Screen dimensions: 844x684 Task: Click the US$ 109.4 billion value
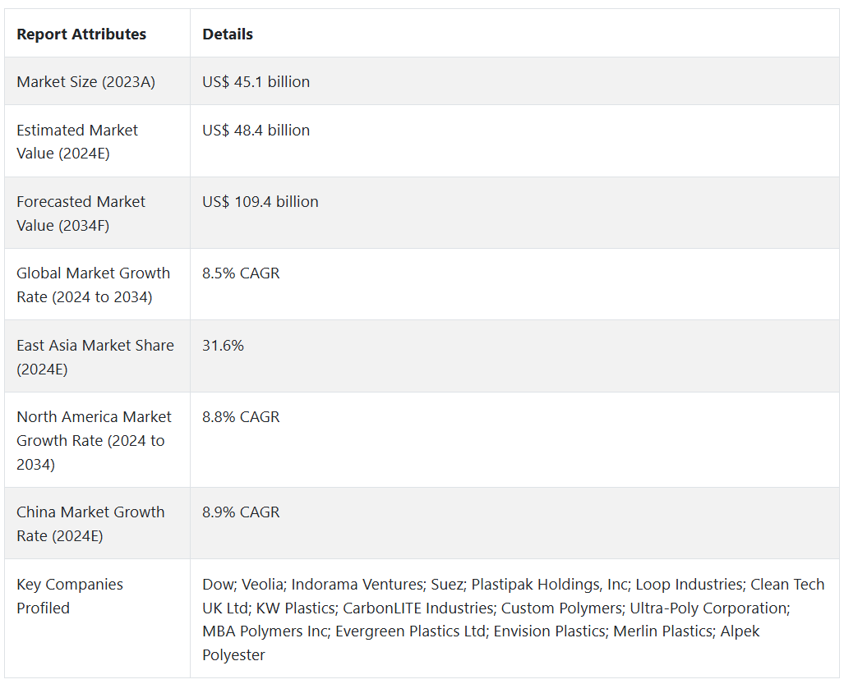tap(260, 201)
